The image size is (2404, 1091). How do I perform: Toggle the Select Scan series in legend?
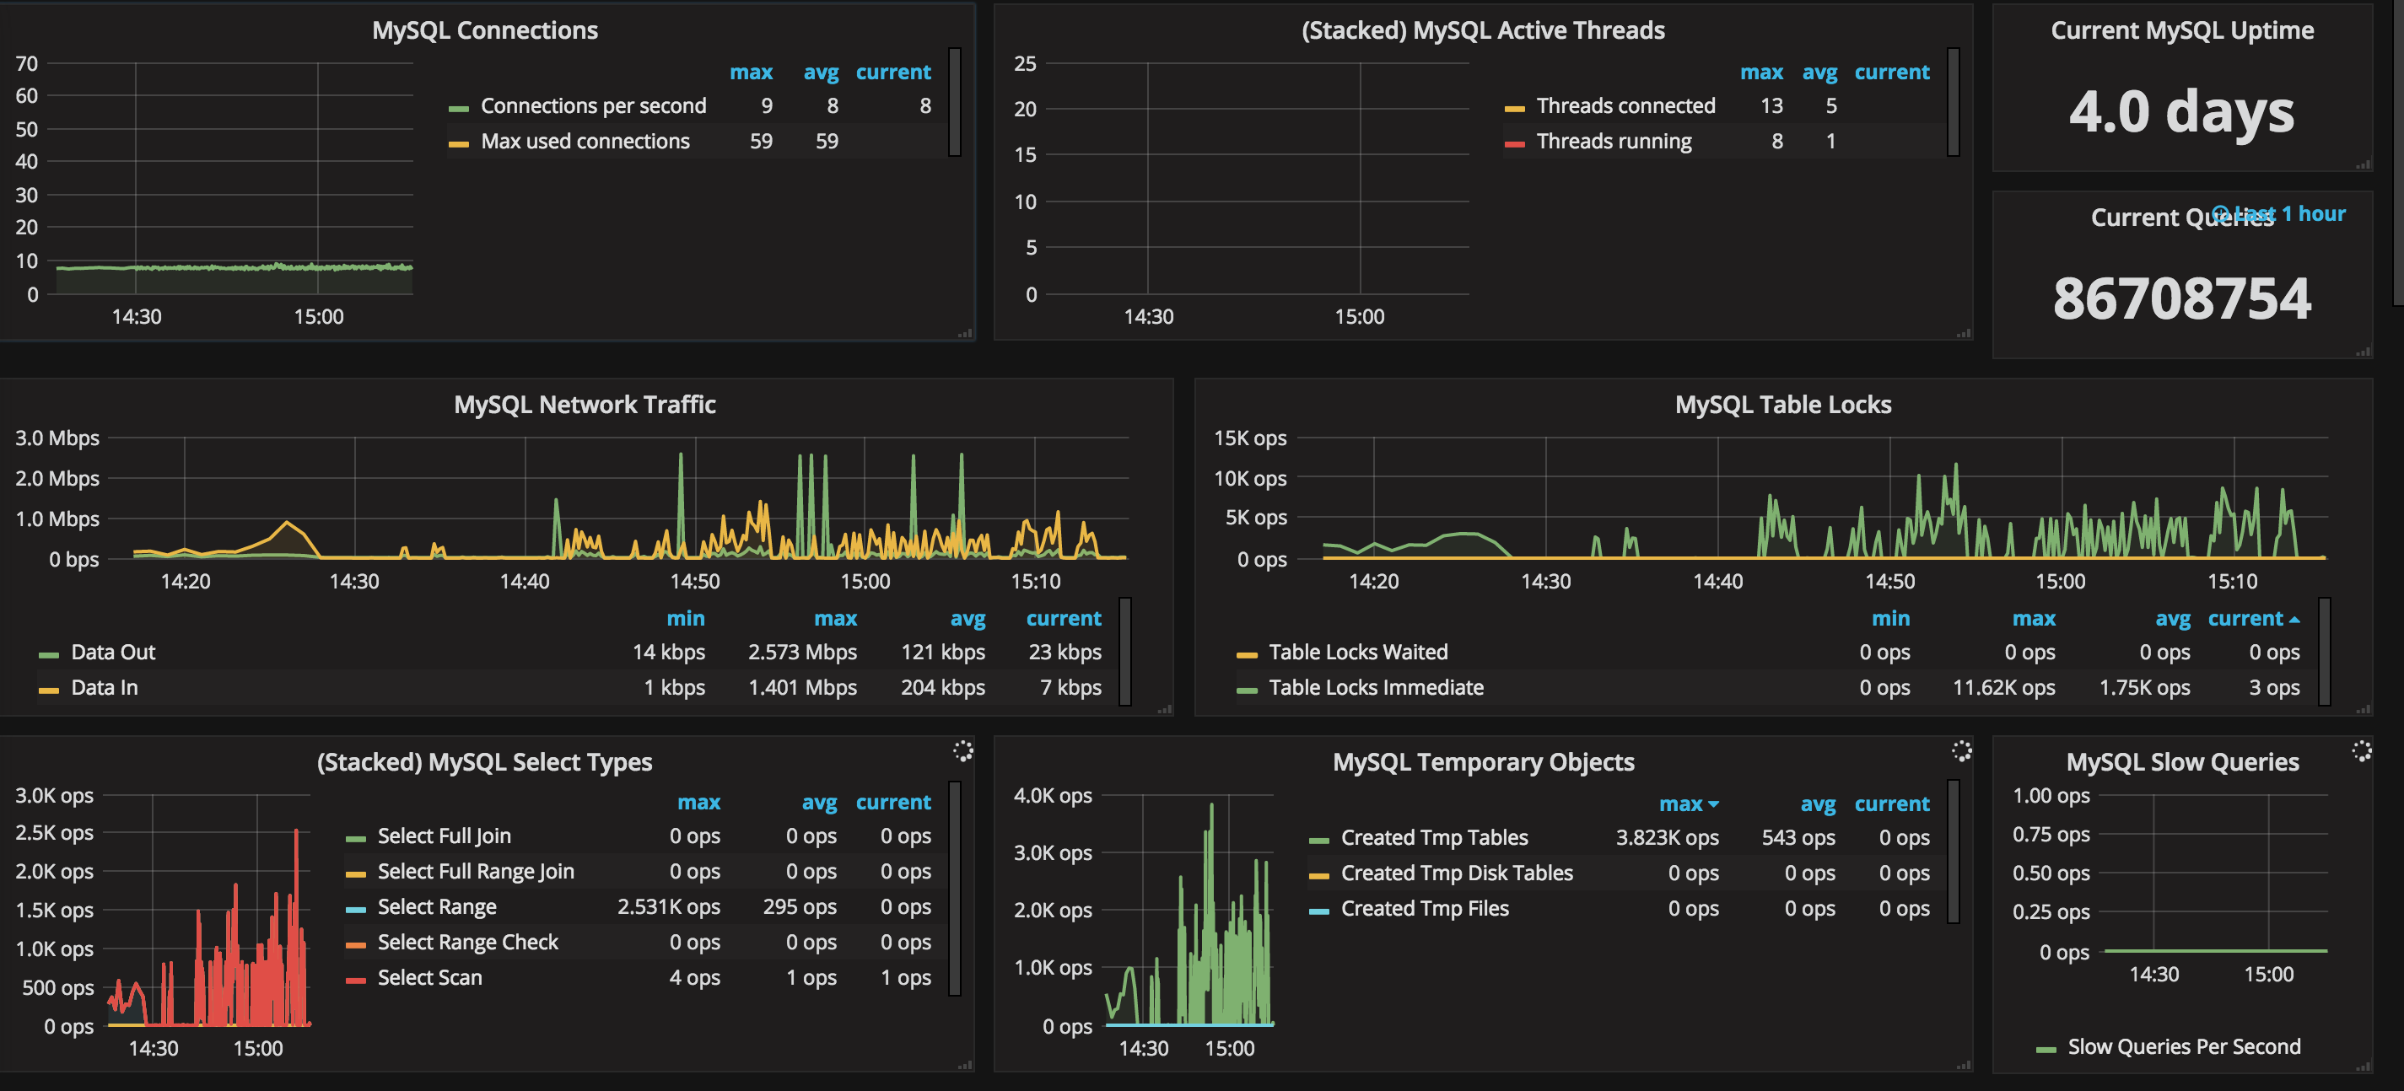tap(429, 978)
